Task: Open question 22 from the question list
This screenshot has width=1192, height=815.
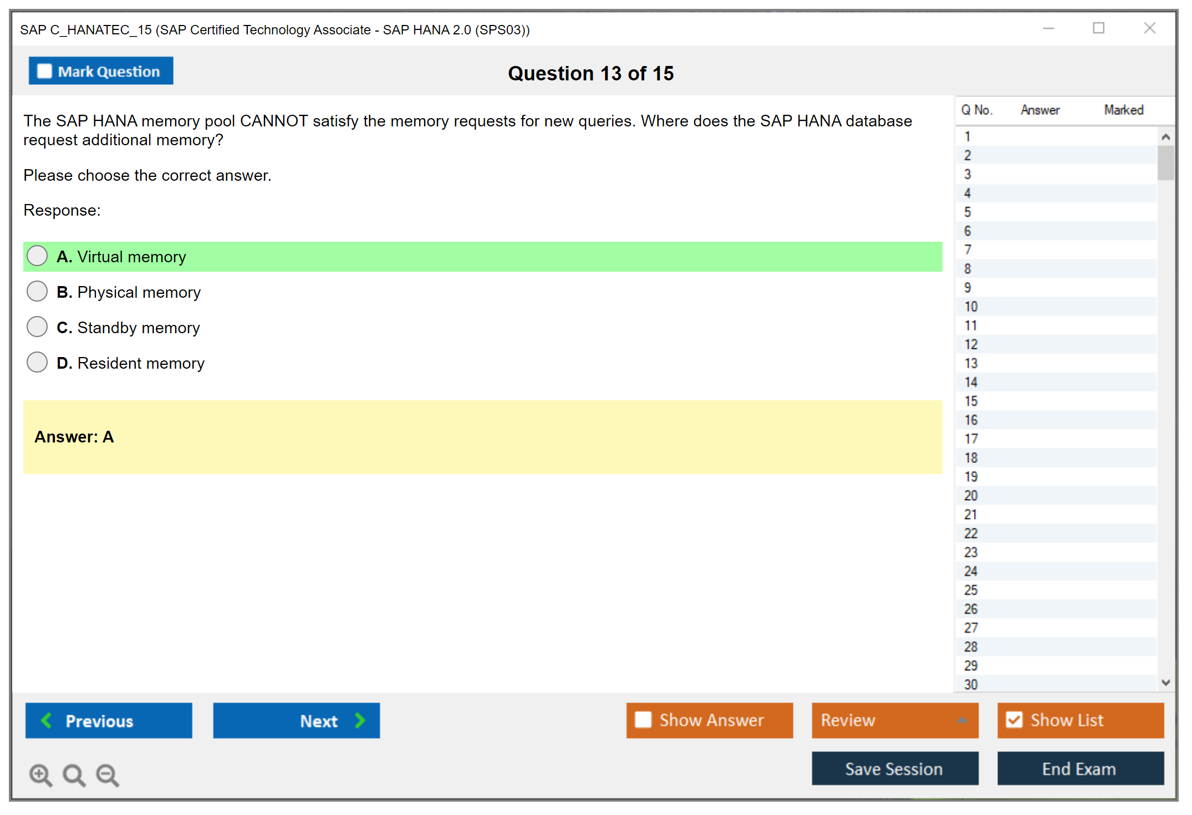Action: click(x=971, y=533)
